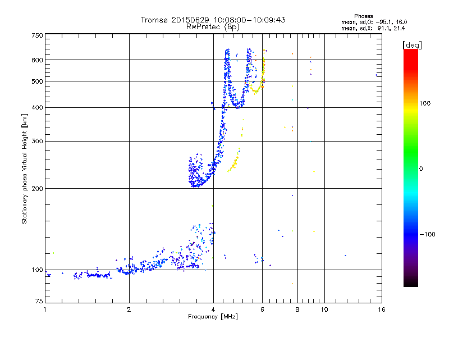Click the x-axis '4' tick label
This screenshot has height=337, width=449.
pyautogui.click(x=213, y=309)
